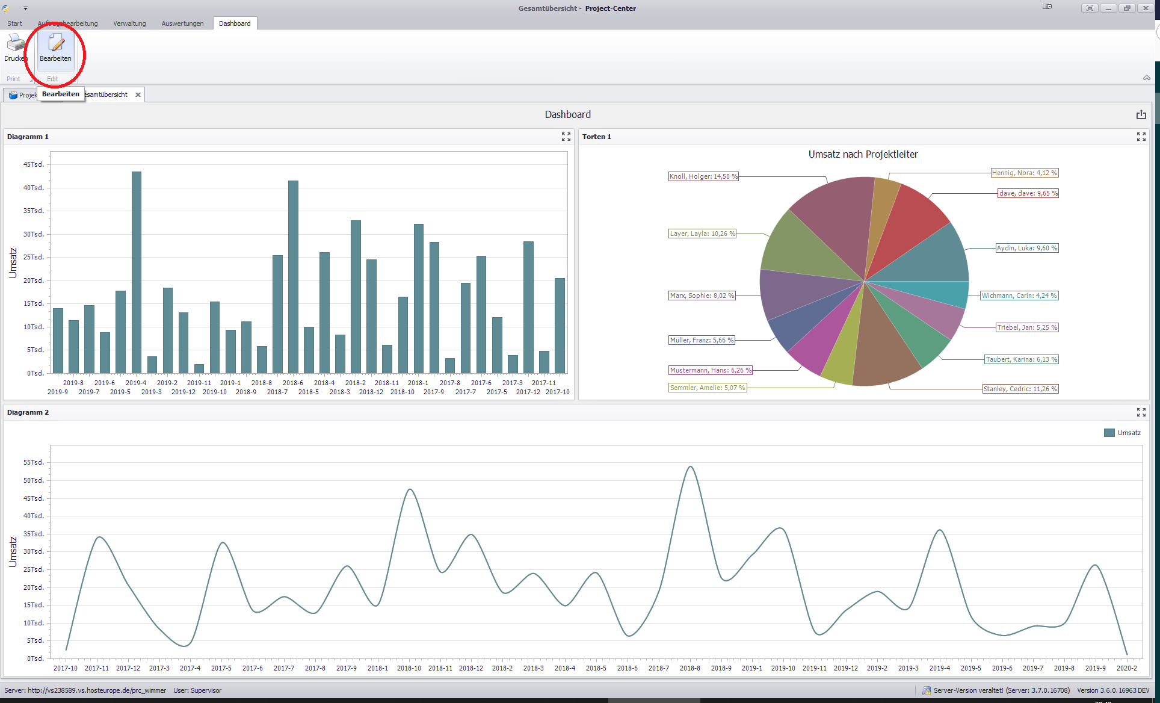This screenshot has height=703, width=1160.
Task: Click the dashboard export icon
Action: point(1141,114)
